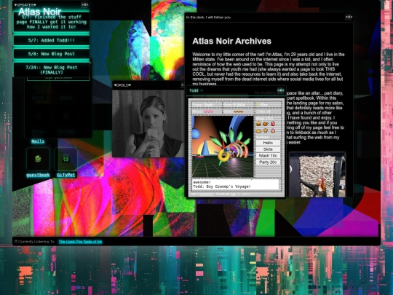
Task: Open the currently listening song link
Action: tap(81, 242)
